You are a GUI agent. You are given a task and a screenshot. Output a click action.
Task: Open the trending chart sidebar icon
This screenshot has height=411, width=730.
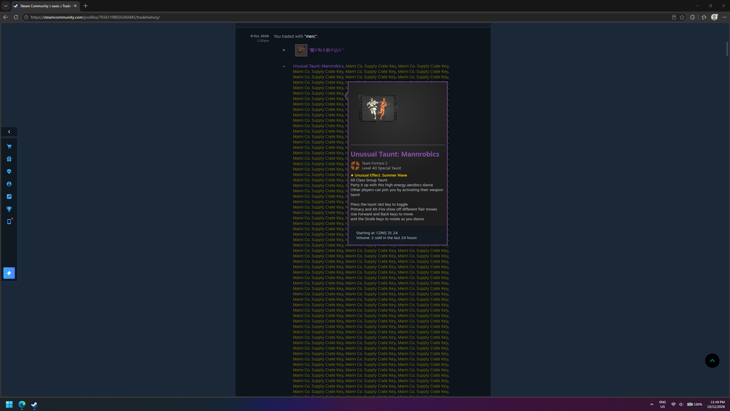click(x=9, y=196)
